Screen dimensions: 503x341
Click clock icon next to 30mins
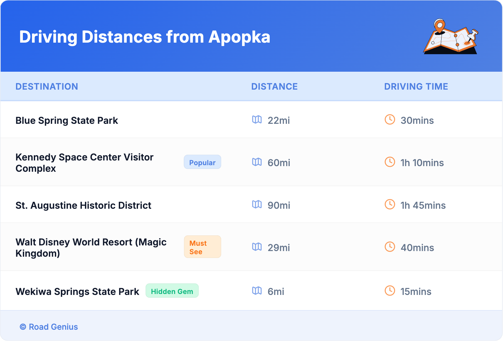[390, 119]
